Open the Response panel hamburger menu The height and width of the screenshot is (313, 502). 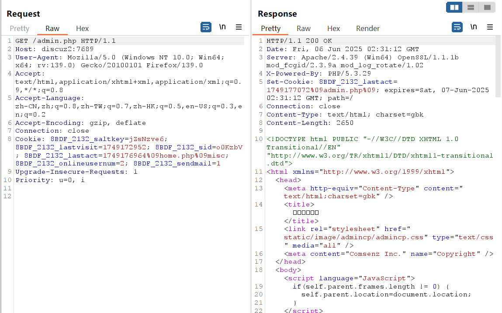coord(490,27)
